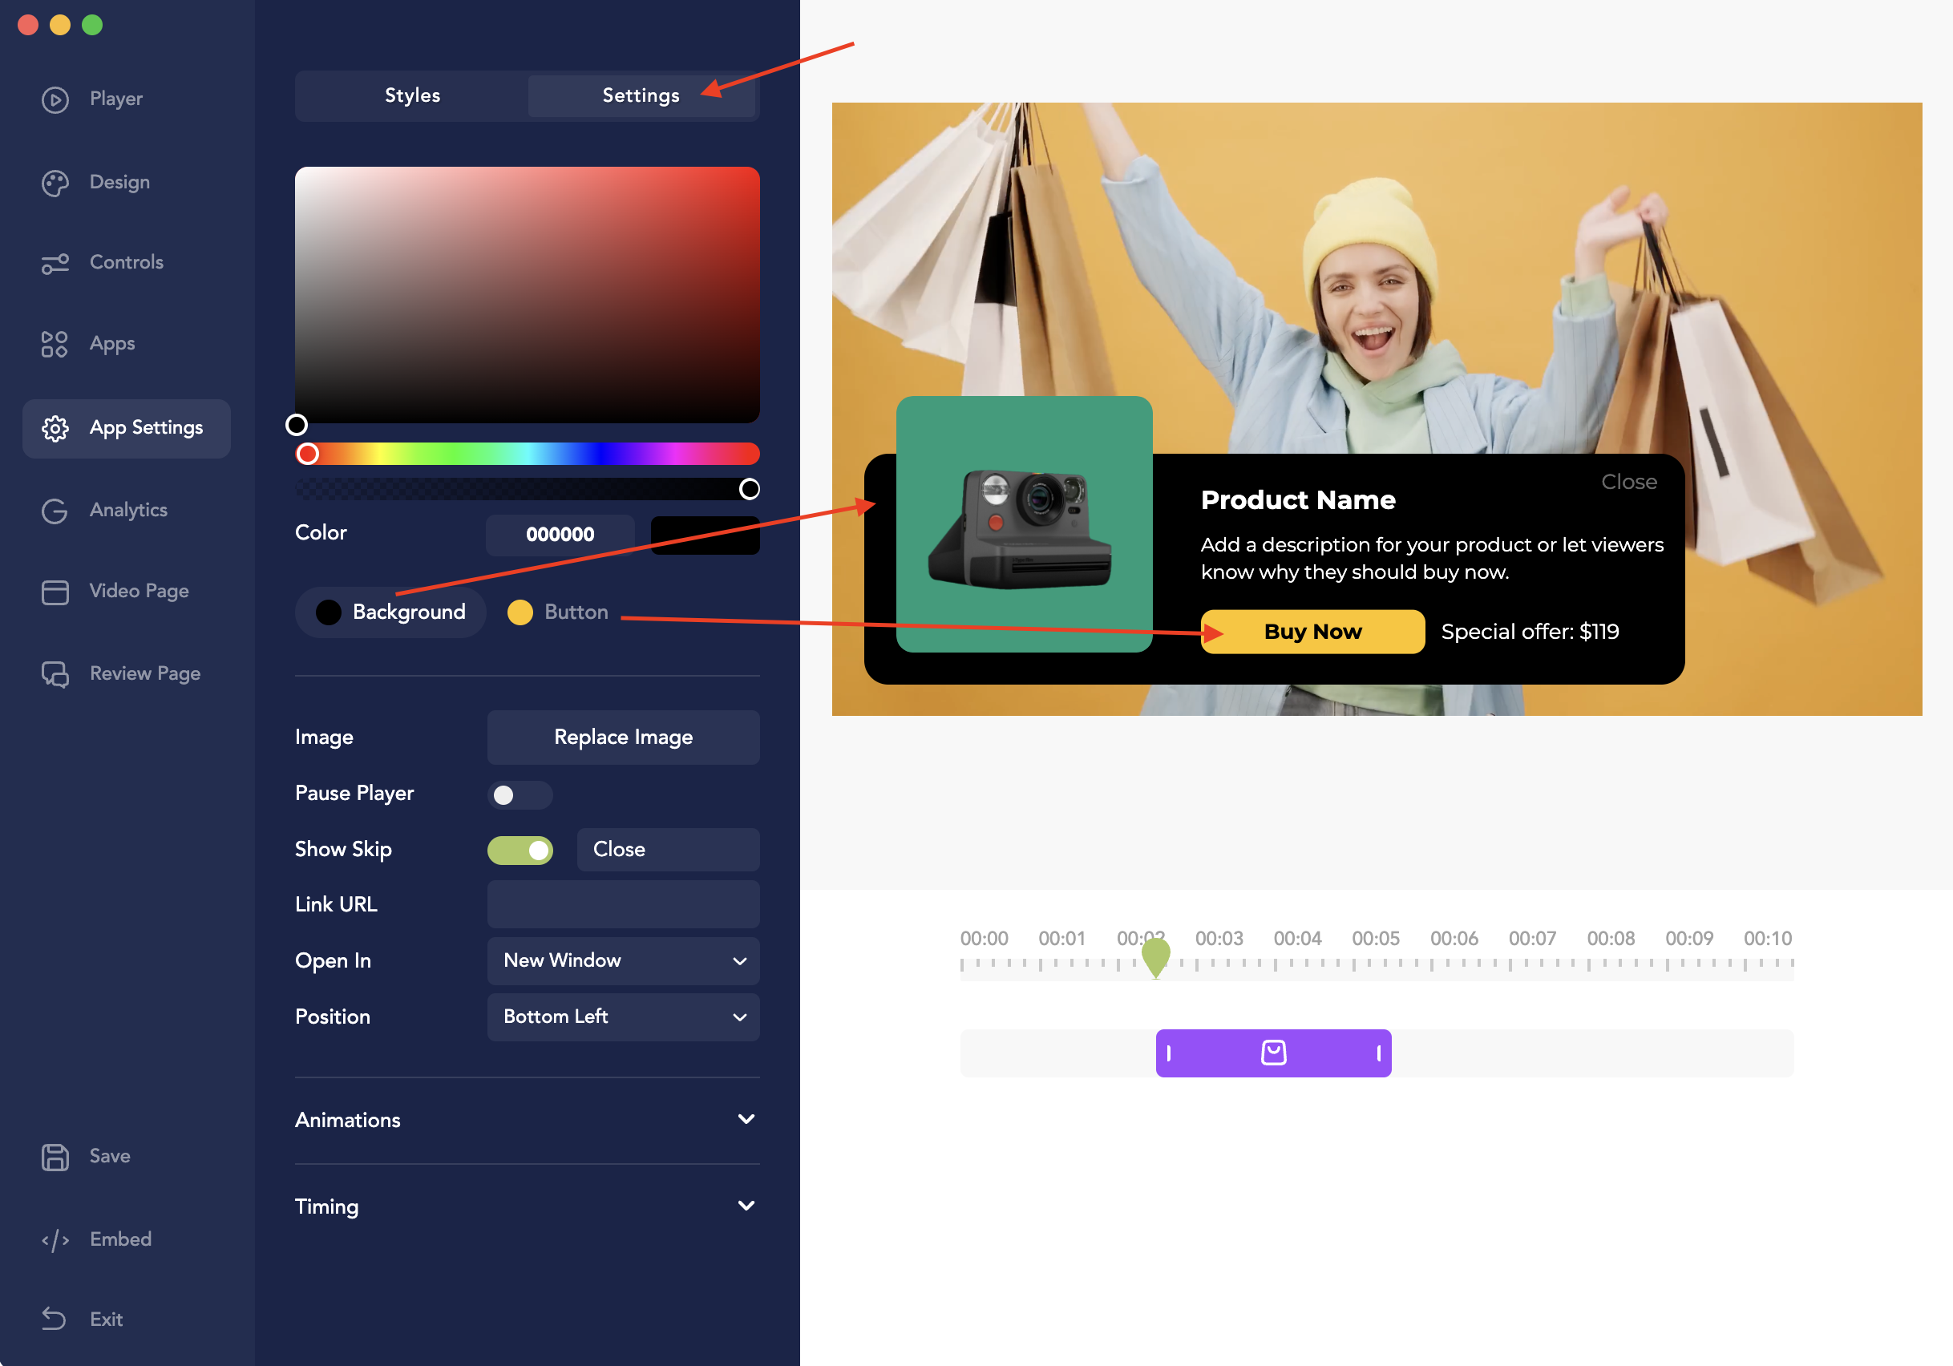
Task: Click the Replace Image button
Action: point(624,737)
